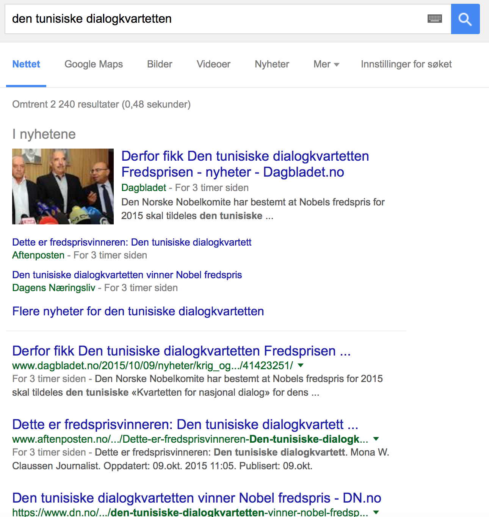Click in the search query input field
Viewport: 489px width, 517px height.
212,19
